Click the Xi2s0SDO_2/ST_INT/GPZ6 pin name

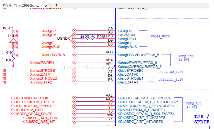pyautogui.click(x=140, y=122)
